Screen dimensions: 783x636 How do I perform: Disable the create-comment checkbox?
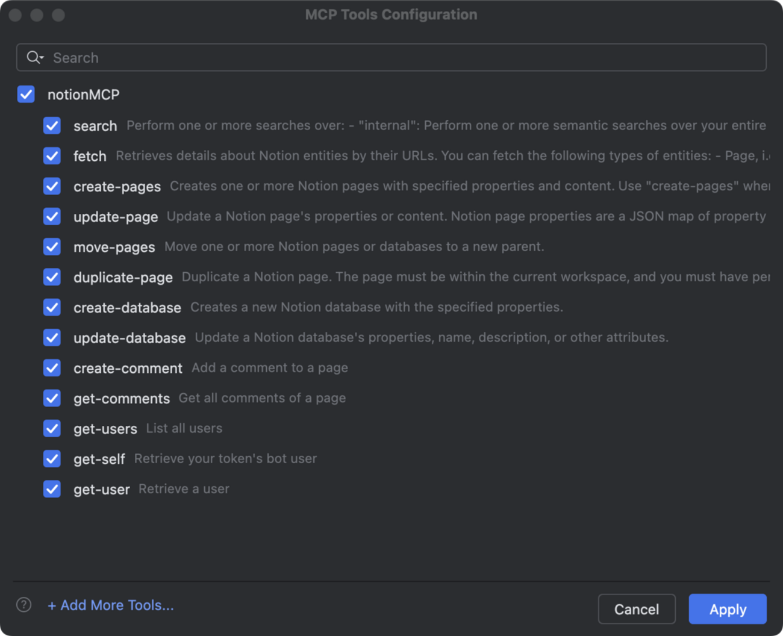pos(52,368)
